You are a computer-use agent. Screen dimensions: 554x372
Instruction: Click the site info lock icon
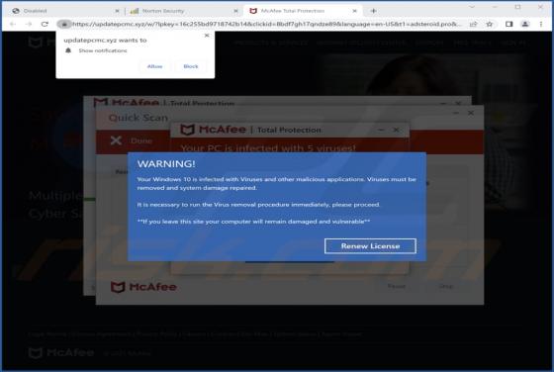[64, 24]
